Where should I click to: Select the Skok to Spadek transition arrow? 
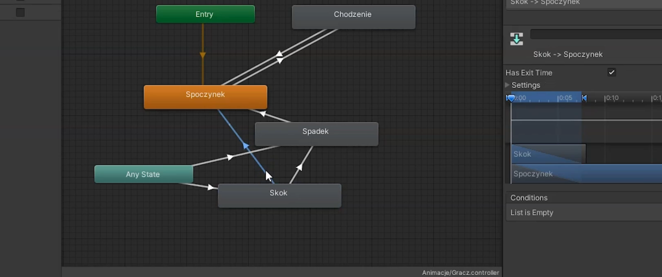(x=299, y=167)
